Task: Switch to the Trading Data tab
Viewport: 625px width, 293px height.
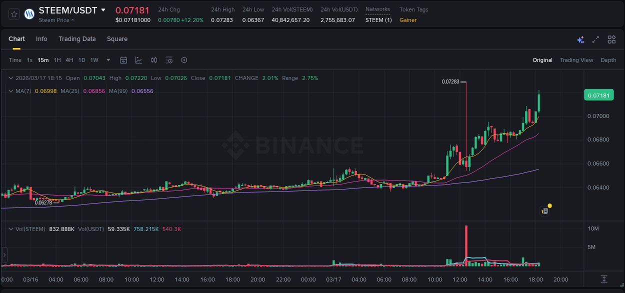Action: [77, 38]
